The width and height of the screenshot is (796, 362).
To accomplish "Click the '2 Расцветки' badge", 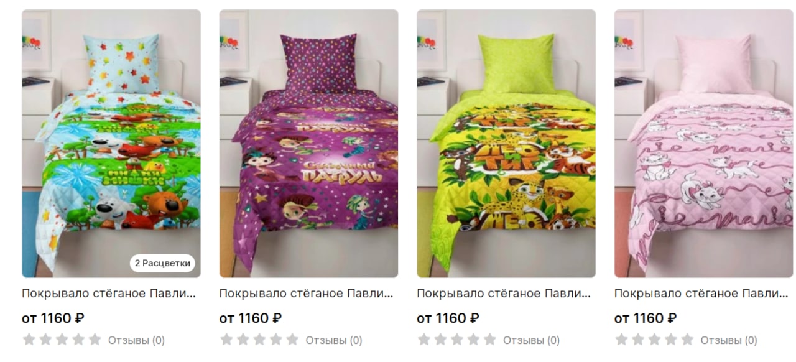I will tap(162, 263).
